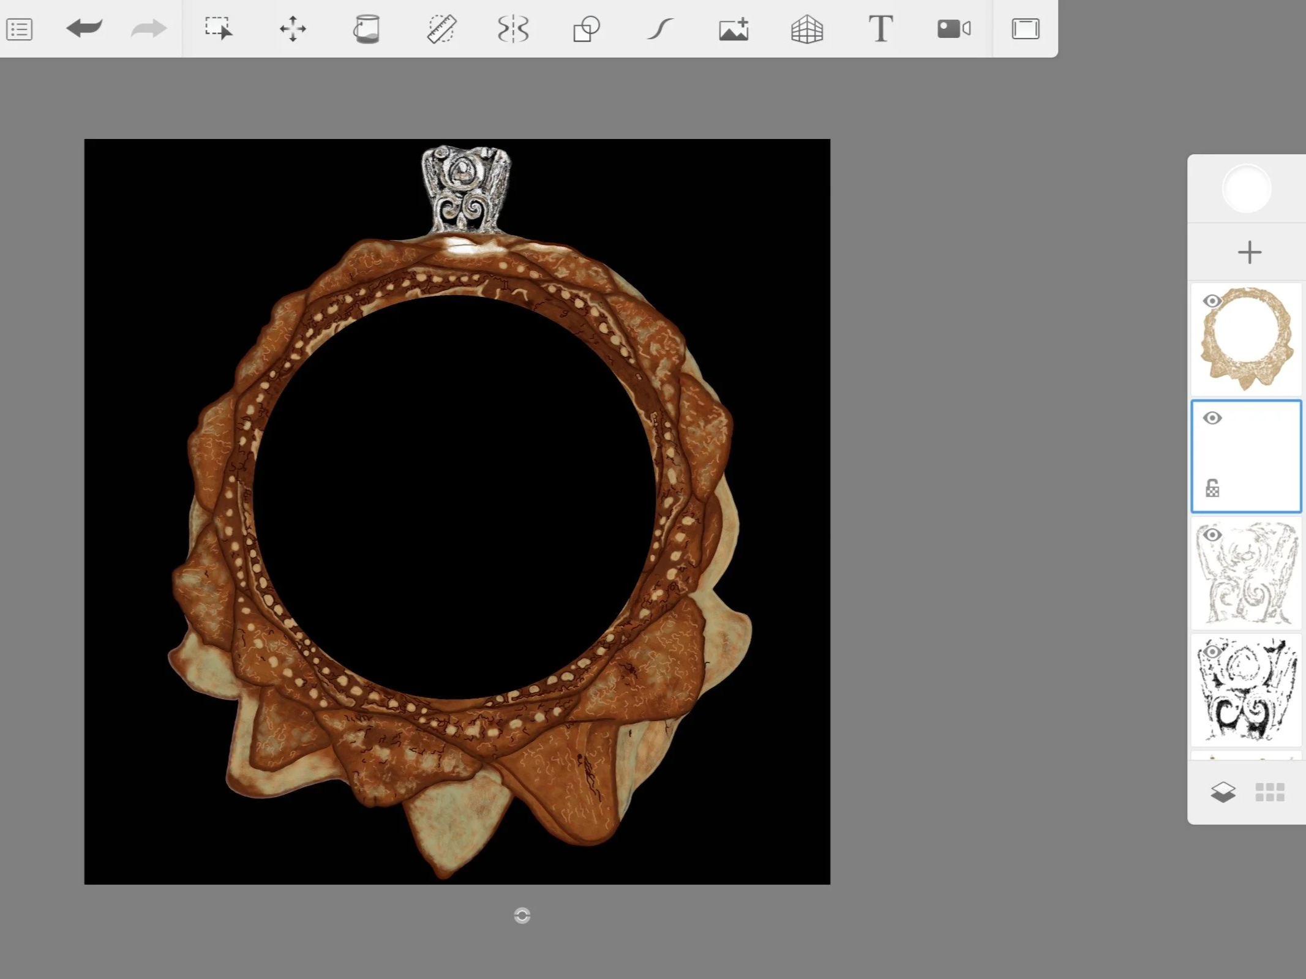Enable the Symmetry tool
1306x979 pixels.
(x=513, y=29)
